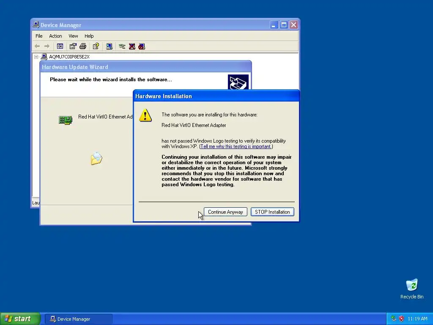Open the View menu
The height and width of the screenshot is (325, 433).
[73, 36]
